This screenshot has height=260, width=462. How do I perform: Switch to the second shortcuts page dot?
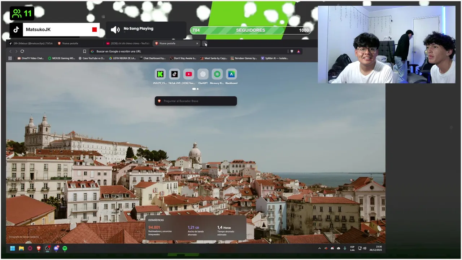[x=197, y=89]
